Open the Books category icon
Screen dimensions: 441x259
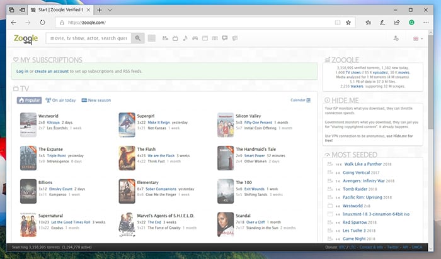click(x=215, y=38)
